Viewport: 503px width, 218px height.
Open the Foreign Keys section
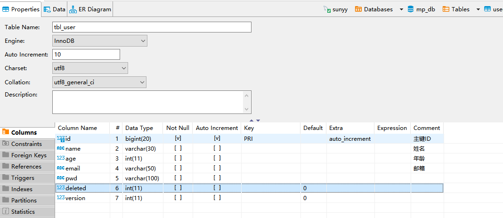click(x=28, y=155)
